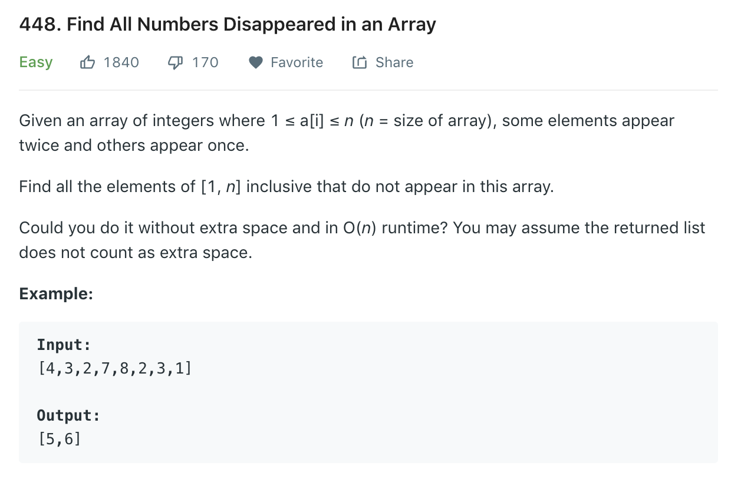Viewport: 731px width, 489px height.
Task: Select the Favorite label text
Action: click(x=297, y=62)
